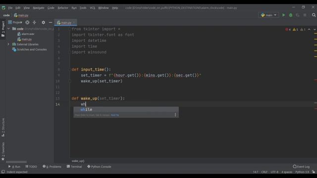Accept the 'while' completion suggestion
317x178 pixels.
point(126,109)
